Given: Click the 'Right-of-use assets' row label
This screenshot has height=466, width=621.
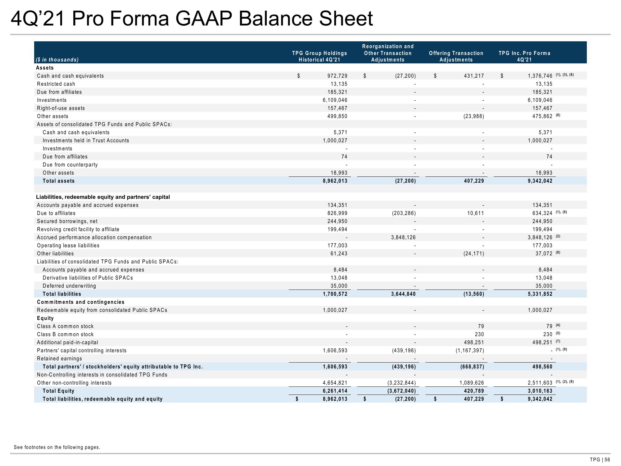Looking at the screenshot, I should tap(61, 108).
